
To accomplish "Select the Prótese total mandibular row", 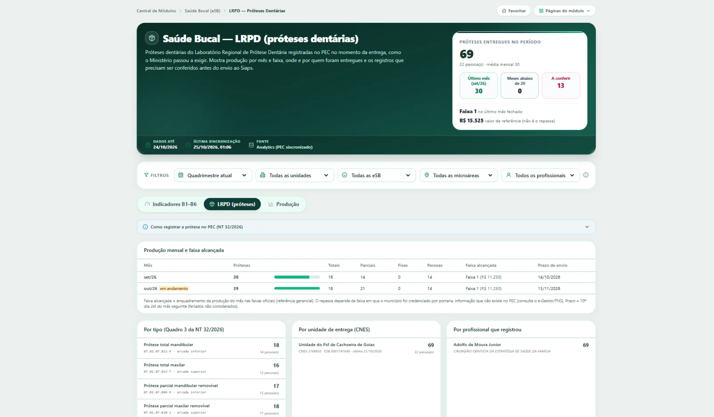I will [211, 348].
